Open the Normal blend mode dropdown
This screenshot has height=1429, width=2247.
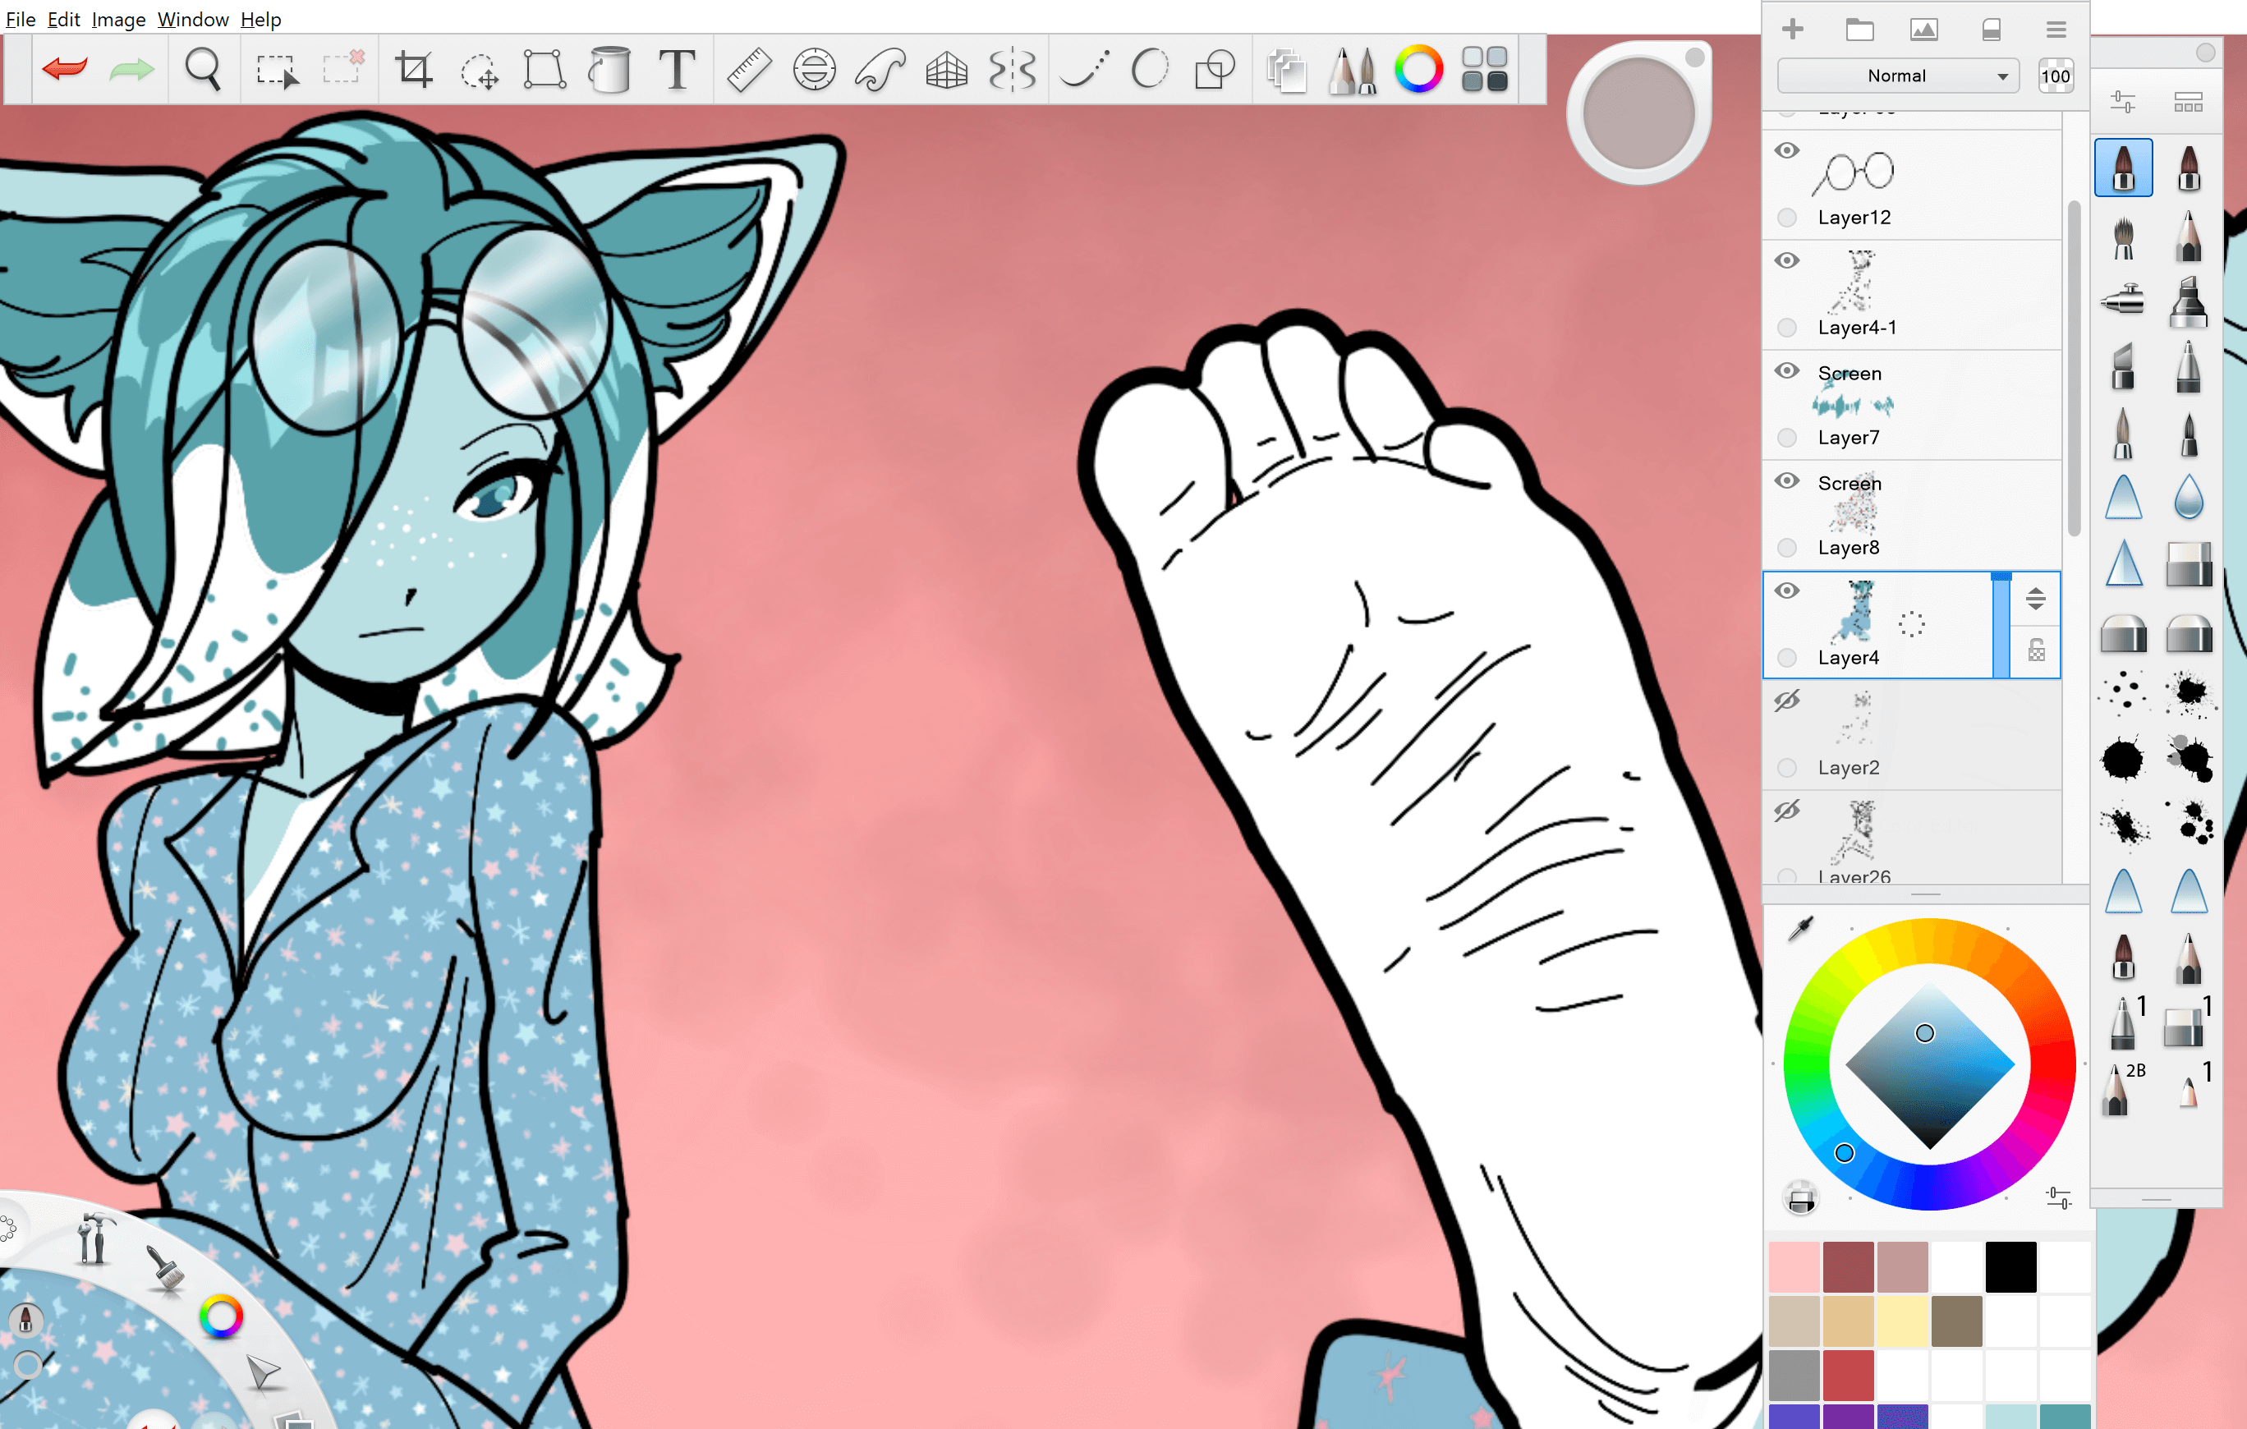(1897, 76)
